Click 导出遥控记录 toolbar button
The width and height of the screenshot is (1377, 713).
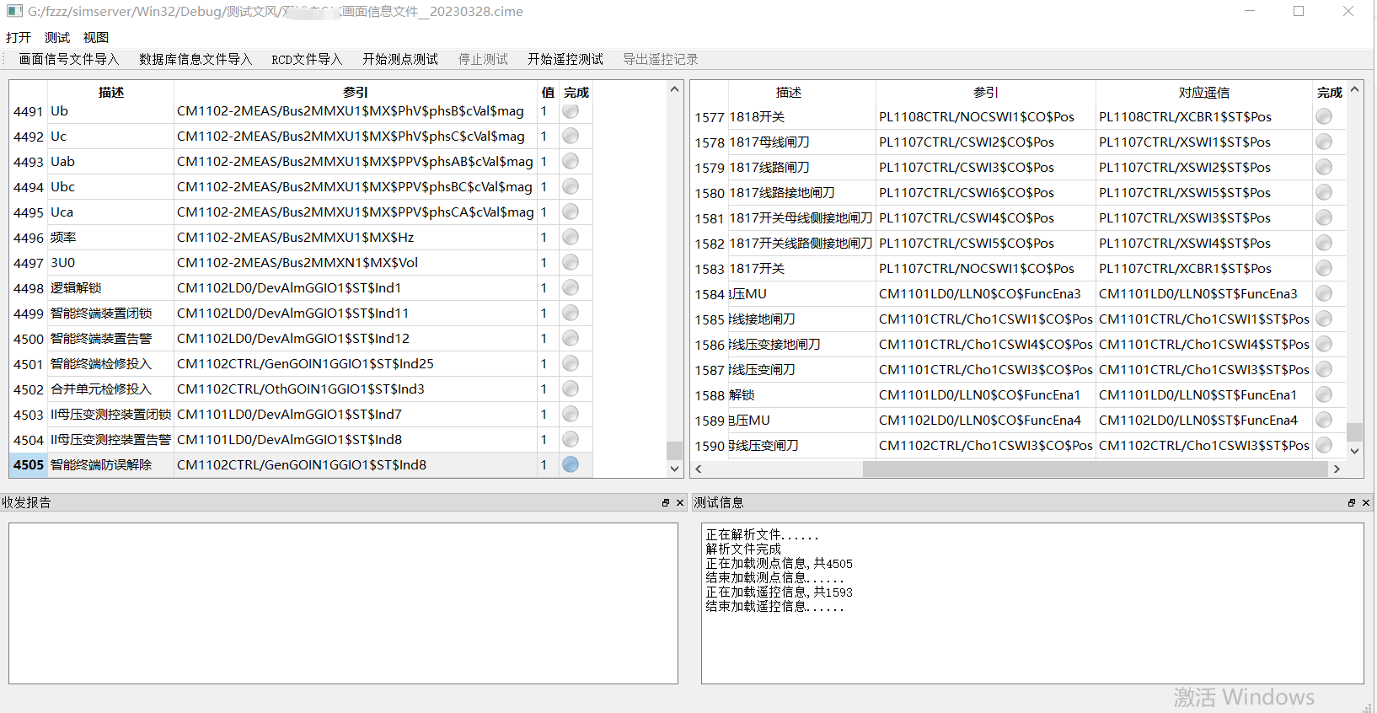pyautogui.click(x=661, y=59)
